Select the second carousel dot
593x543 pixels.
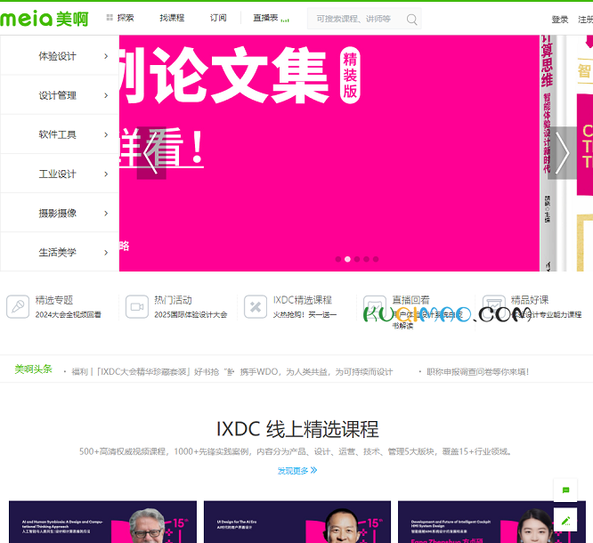click(x=347, y=259)
